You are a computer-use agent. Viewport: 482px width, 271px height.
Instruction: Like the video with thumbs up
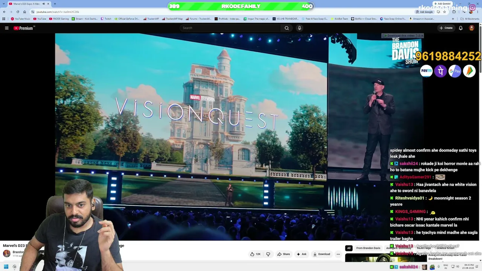tap(255, 254)
